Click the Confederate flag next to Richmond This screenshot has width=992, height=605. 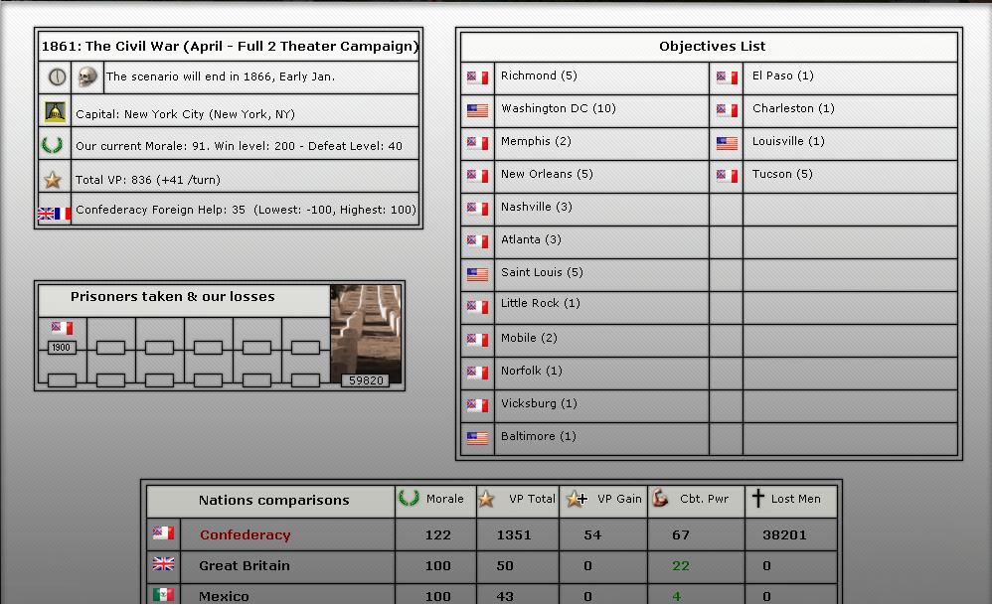point(477,77)
